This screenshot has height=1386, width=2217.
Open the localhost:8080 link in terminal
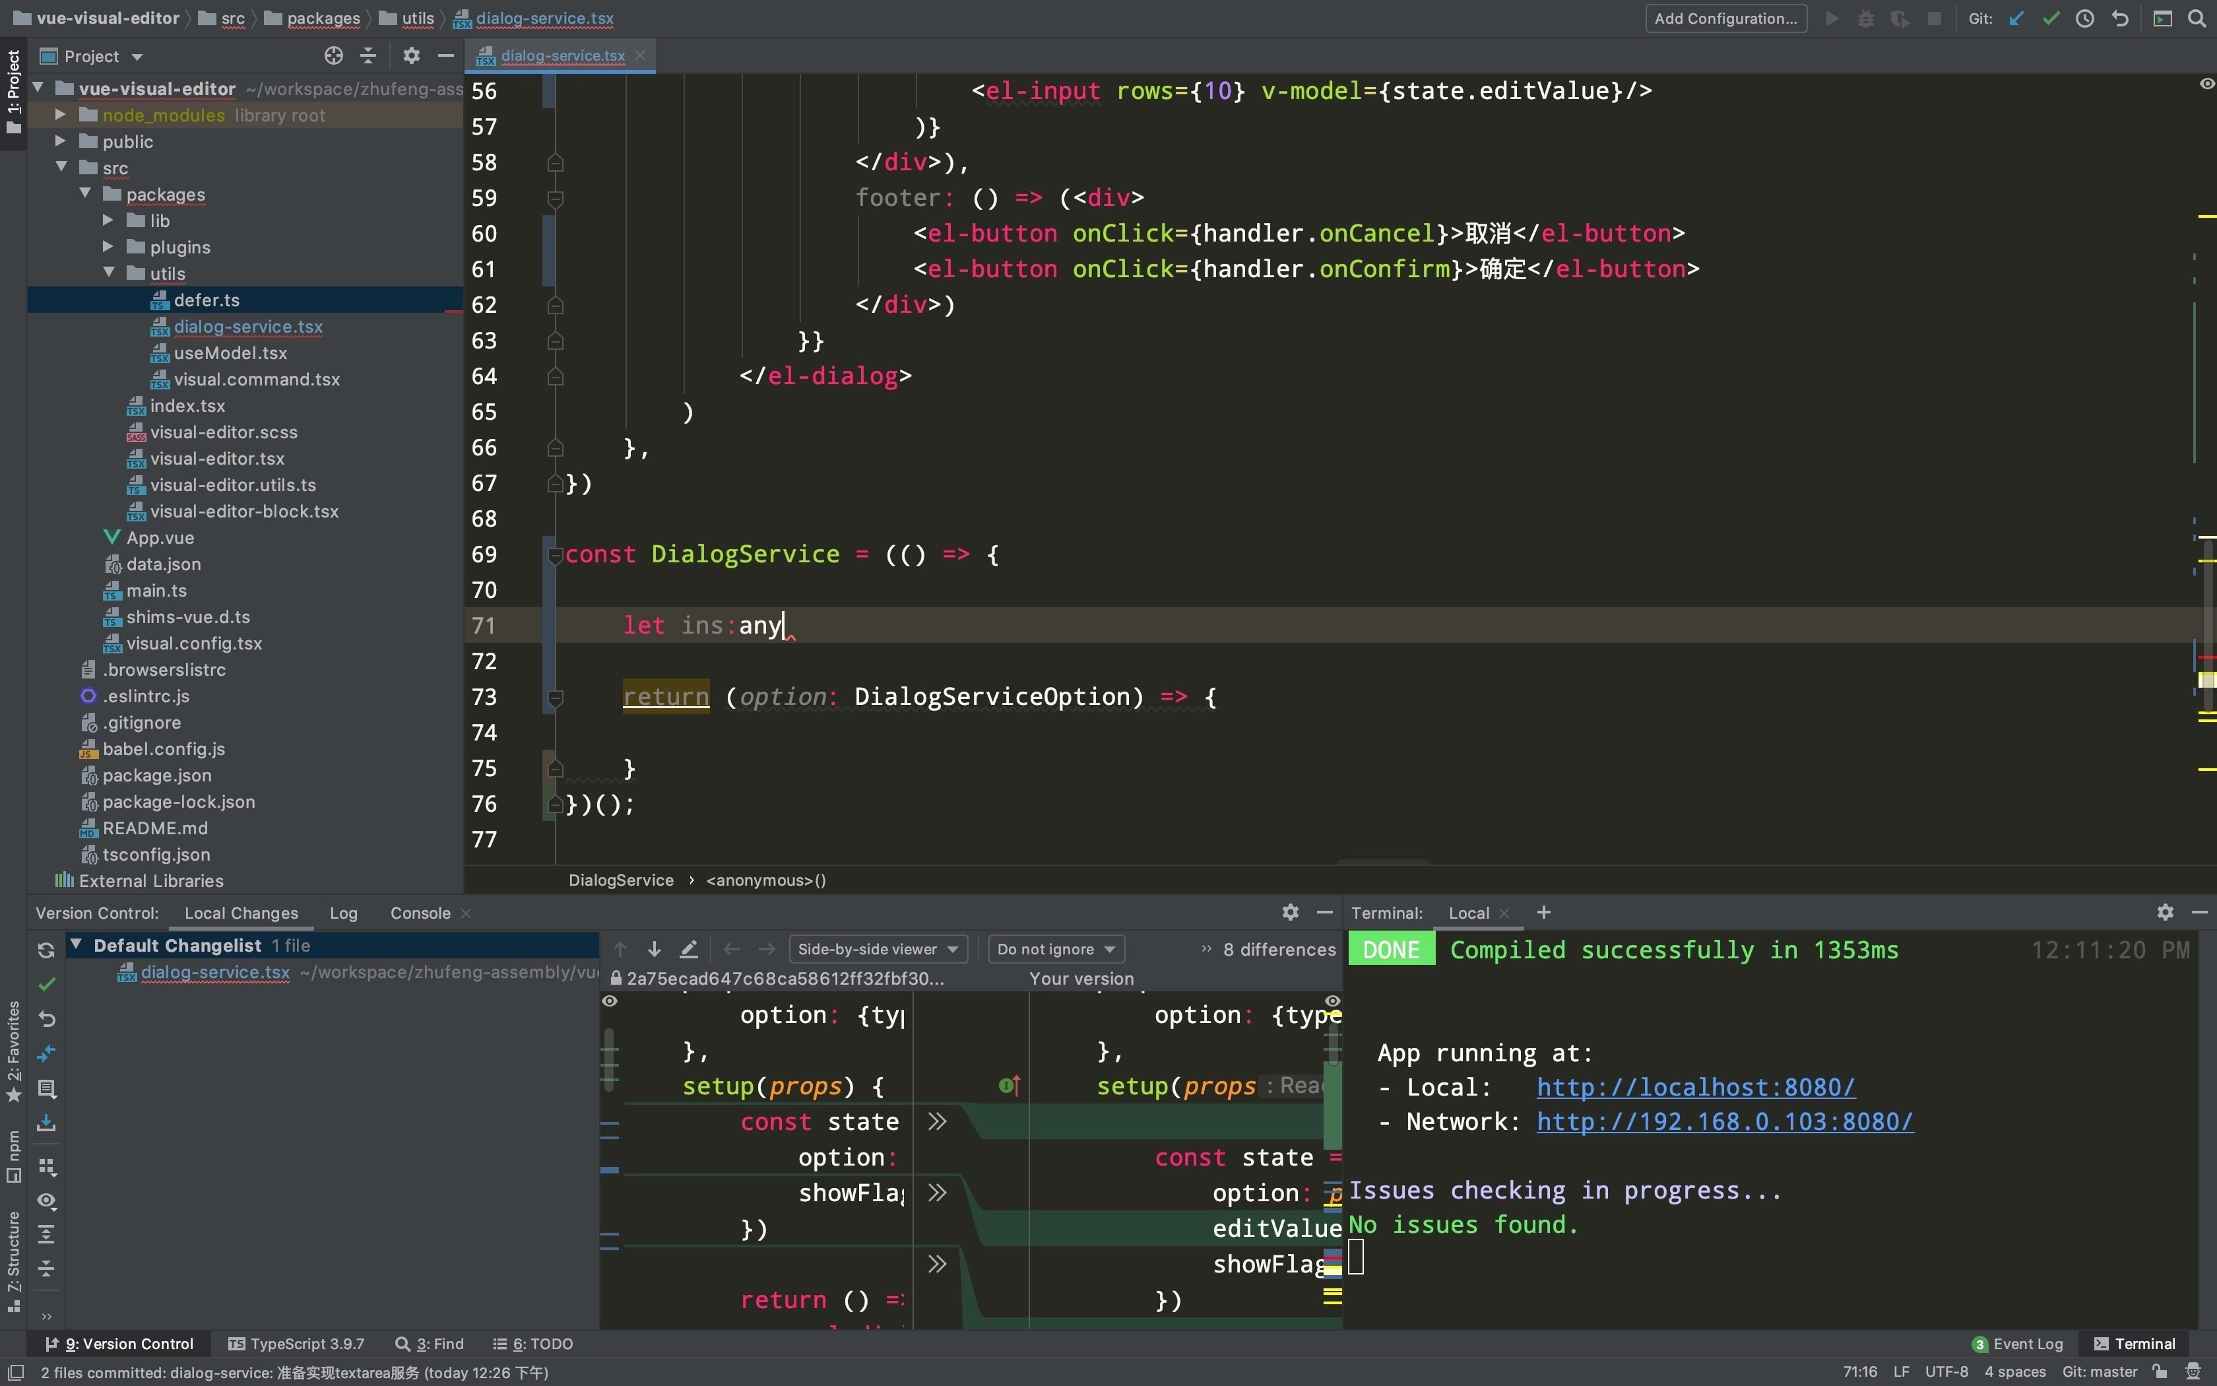[x=1695, y=1087]
